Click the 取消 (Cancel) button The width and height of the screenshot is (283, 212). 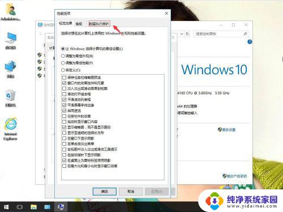click(131, 192)
